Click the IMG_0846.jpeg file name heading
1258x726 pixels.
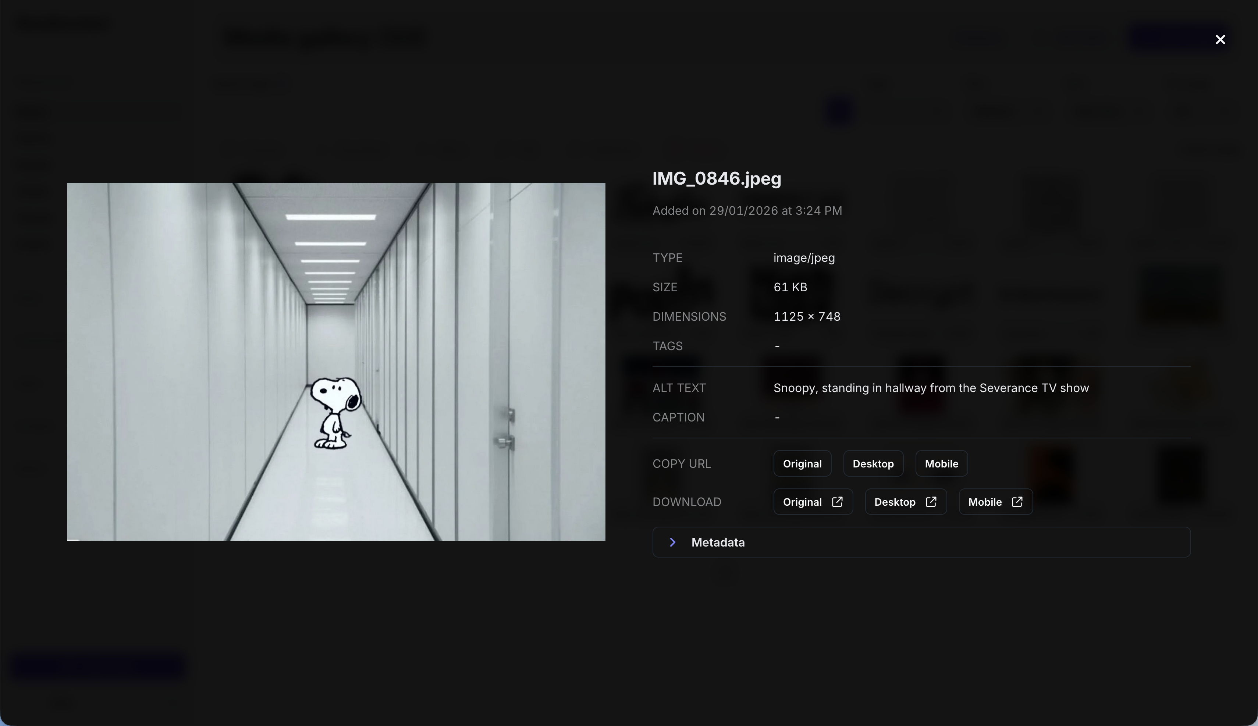pyautogui.click(x=717, y=178)
